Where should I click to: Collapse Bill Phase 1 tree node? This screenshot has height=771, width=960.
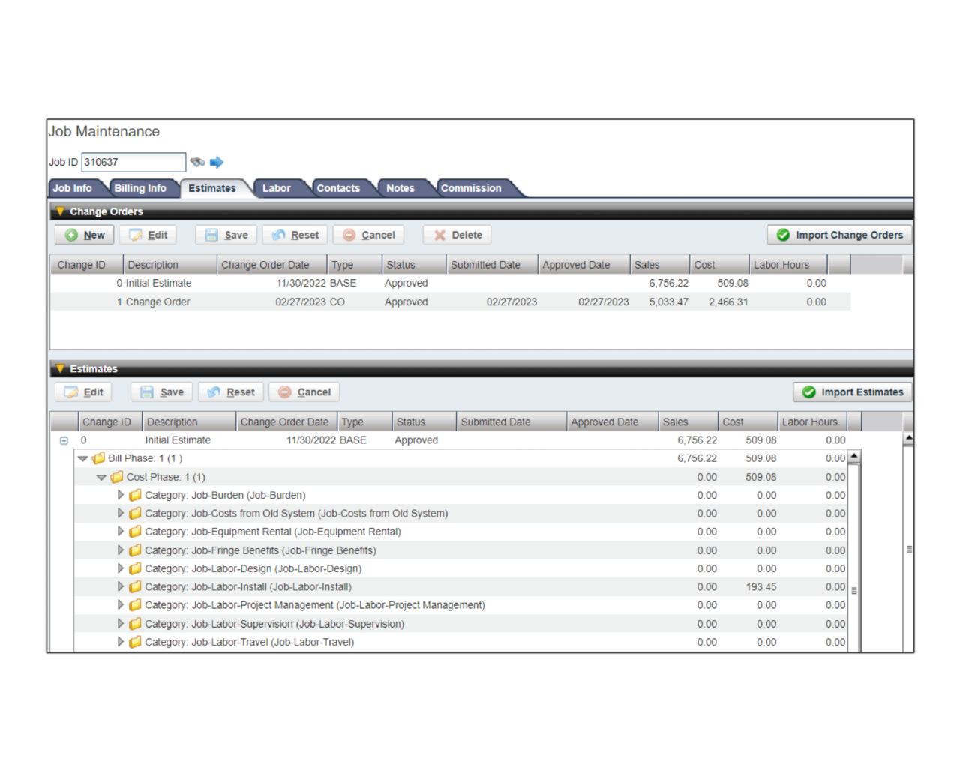click(83, 459)
